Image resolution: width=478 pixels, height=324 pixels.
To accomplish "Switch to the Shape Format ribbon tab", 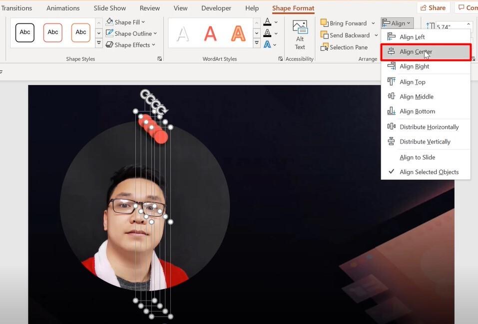I will click(x=294, y=8).
